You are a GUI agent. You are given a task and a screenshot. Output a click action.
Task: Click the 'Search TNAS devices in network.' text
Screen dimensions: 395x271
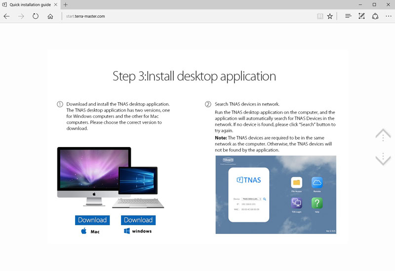pos(247,104)
